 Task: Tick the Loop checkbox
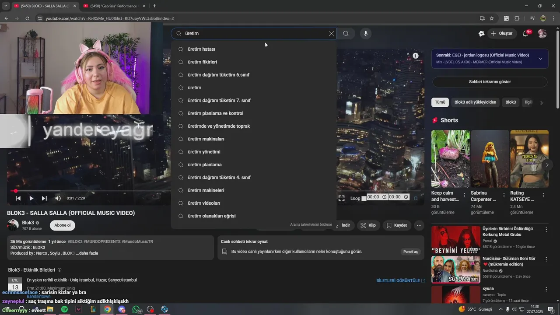[x=364, y=198]
